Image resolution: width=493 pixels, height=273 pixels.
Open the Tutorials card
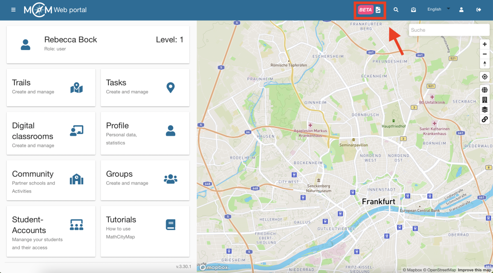click(x=145, y=232)
